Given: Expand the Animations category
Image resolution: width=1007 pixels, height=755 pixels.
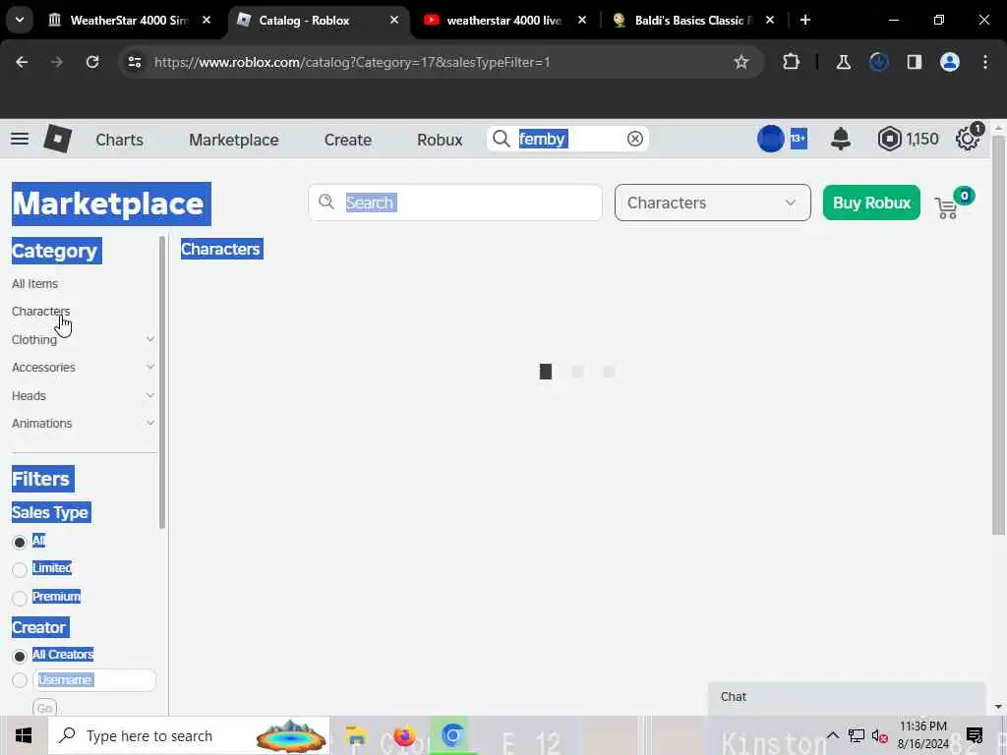Looking at the screenshot, I should pos(149,423).
